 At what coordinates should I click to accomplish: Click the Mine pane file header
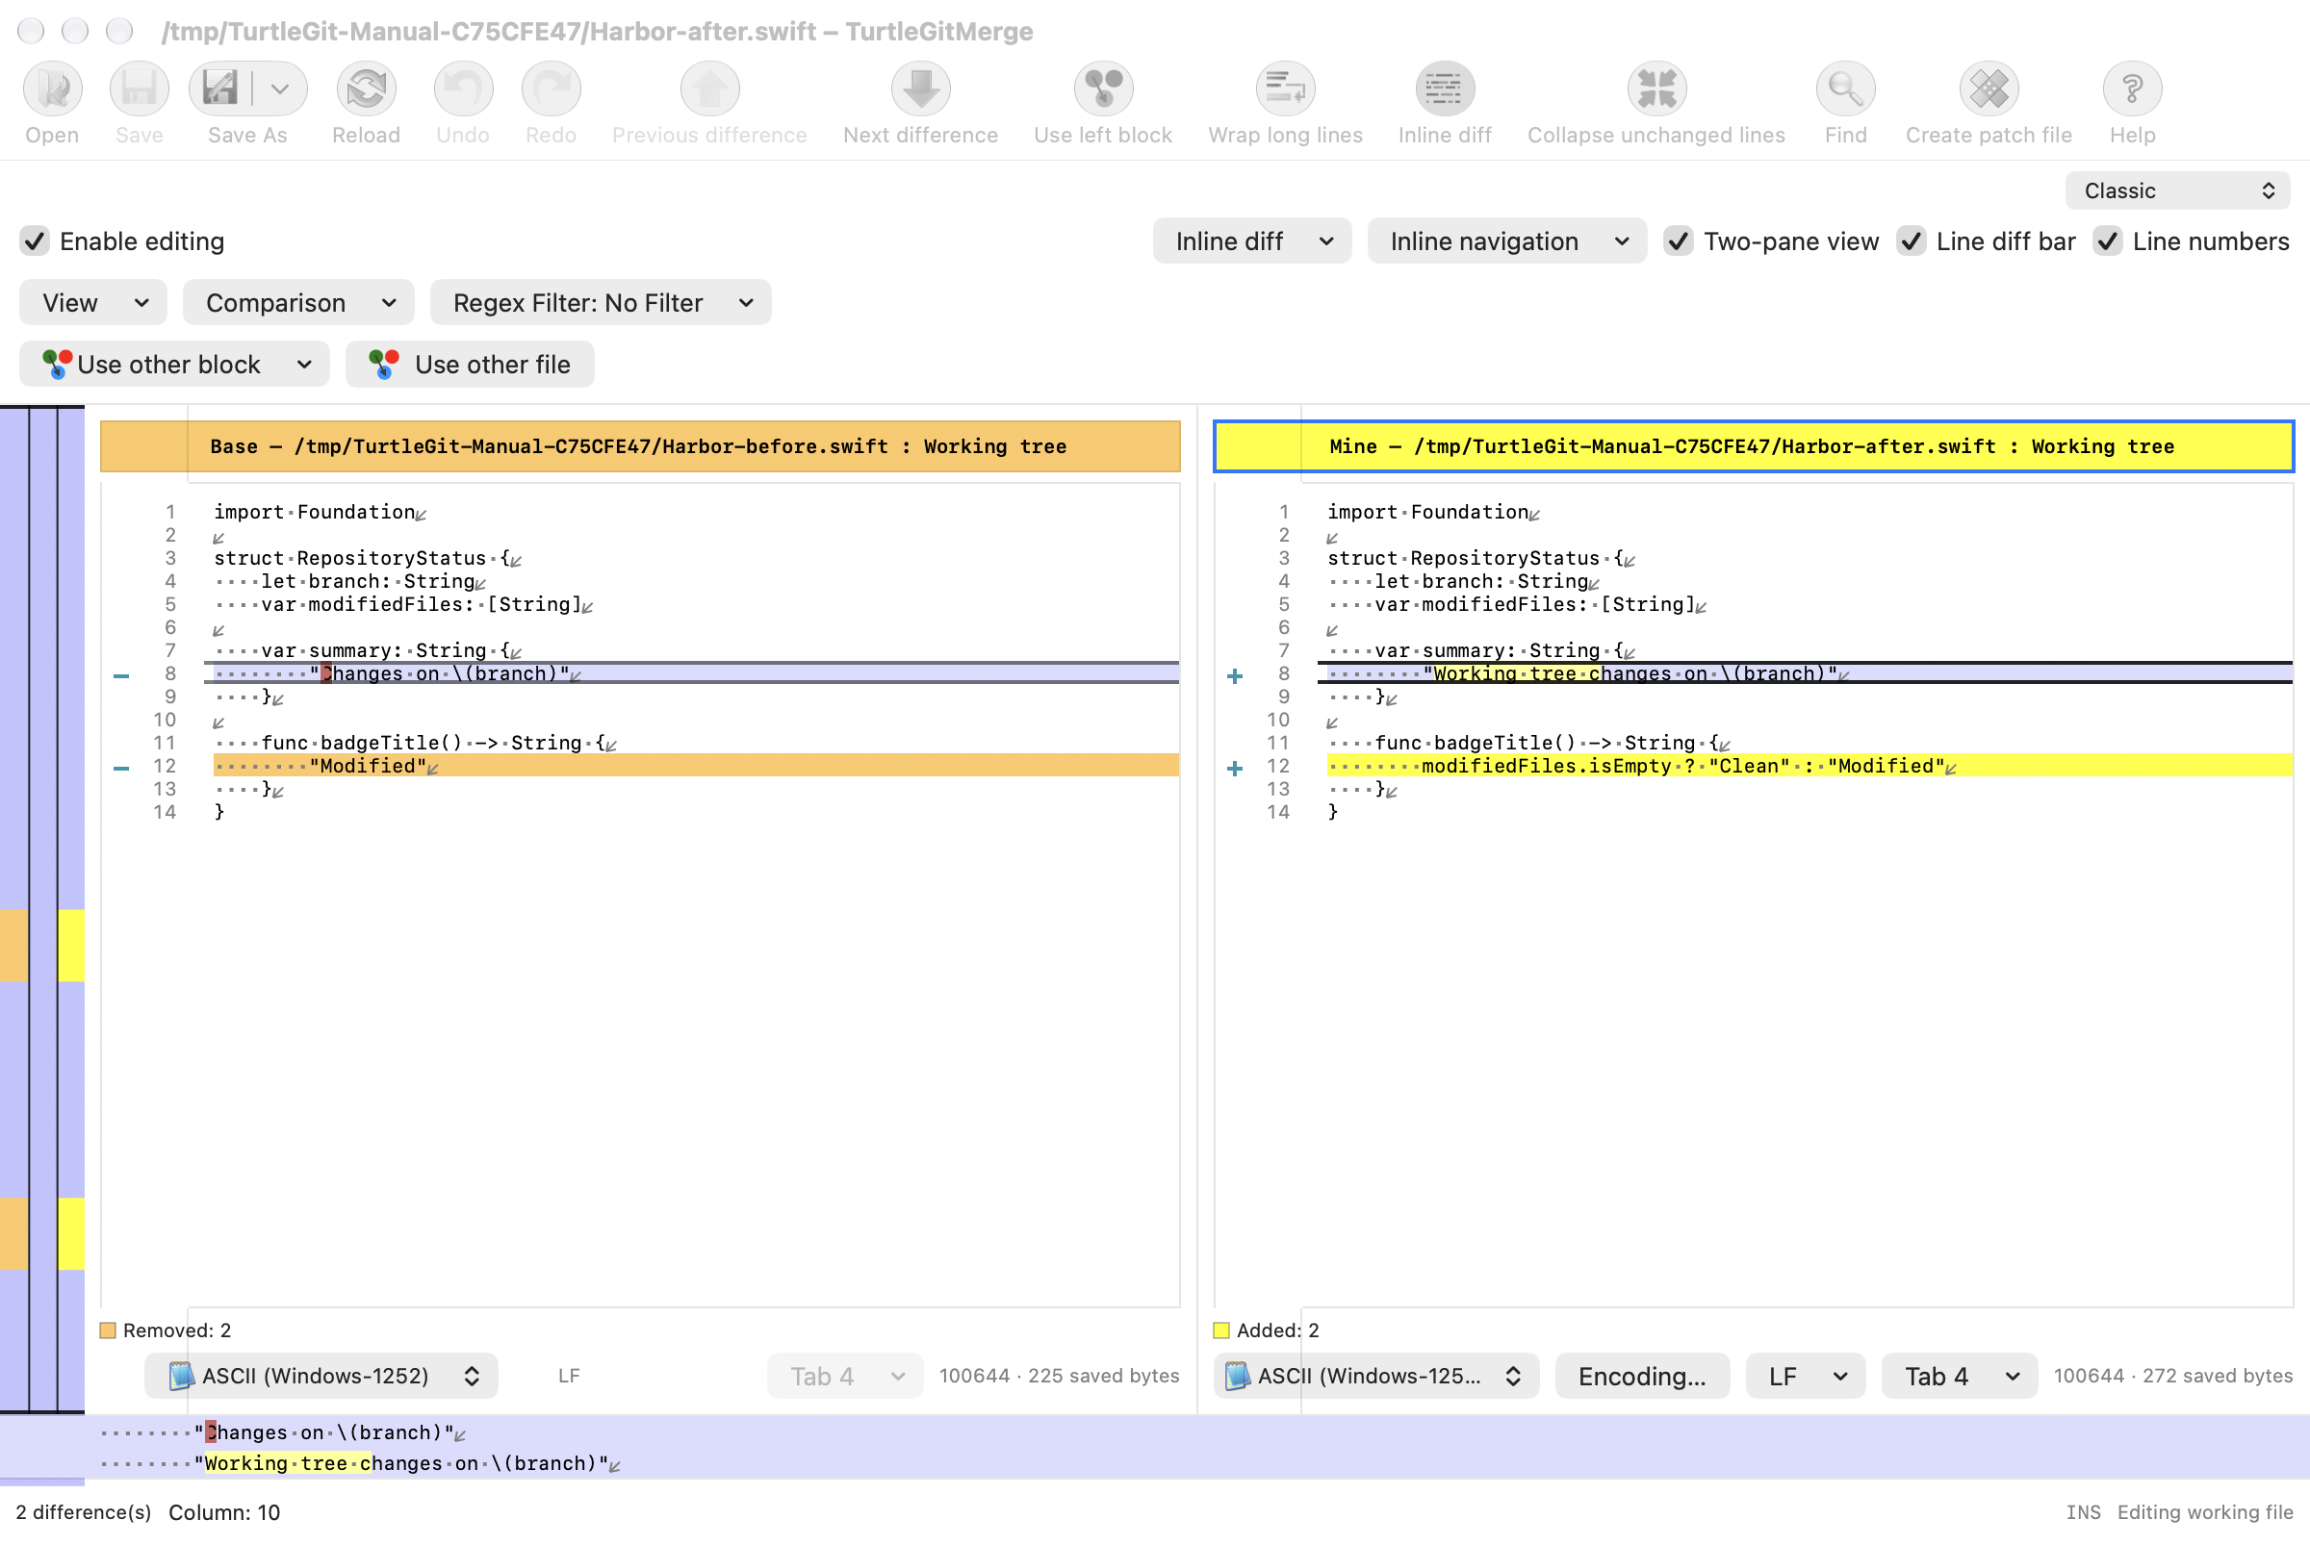[1753, 446]
